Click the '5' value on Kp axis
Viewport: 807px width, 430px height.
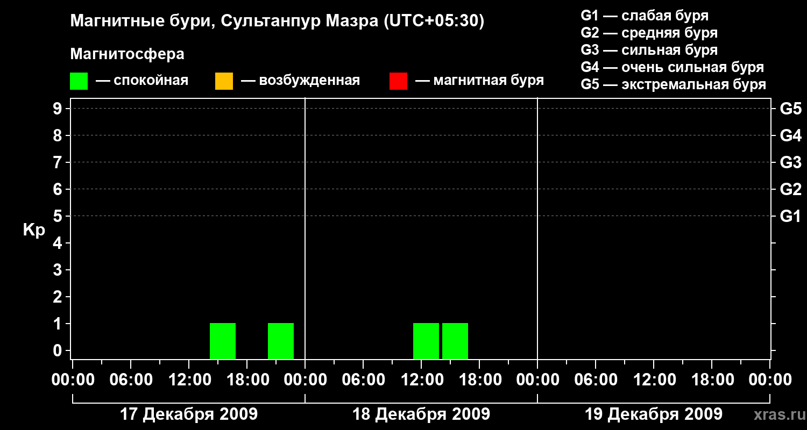click(x=58, y=217)
